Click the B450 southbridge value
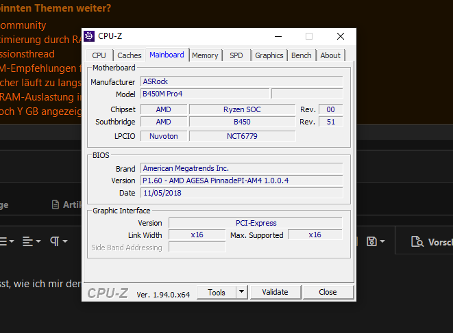This screenshot has width=453, height=333. click(242, 122)
